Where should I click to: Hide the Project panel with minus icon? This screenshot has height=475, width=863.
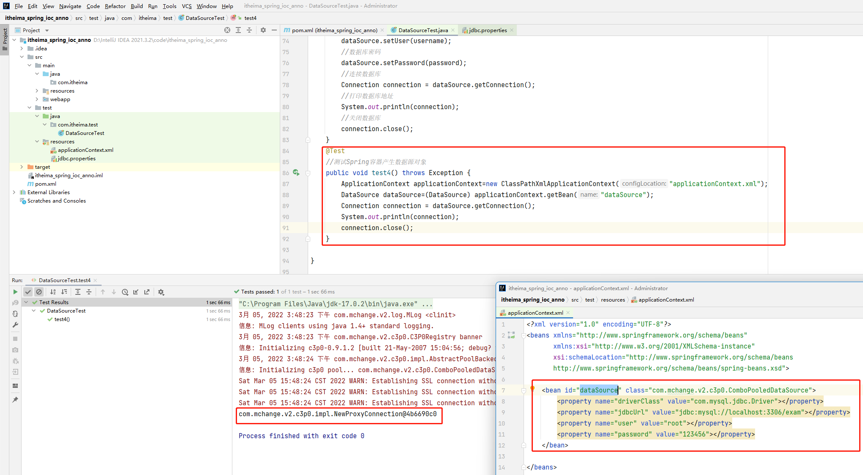pyautogui.click(x=274, y=30)
